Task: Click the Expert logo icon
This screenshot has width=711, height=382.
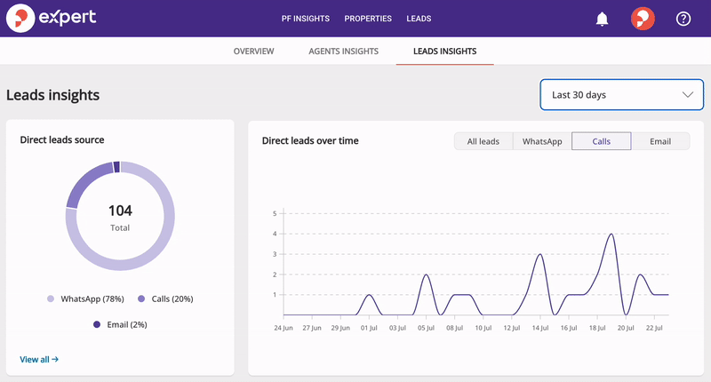Action: [x=18, y=18]
